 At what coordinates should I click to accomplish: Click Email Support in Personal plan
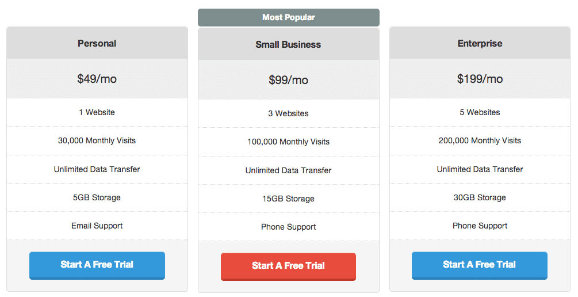(97, 226)
